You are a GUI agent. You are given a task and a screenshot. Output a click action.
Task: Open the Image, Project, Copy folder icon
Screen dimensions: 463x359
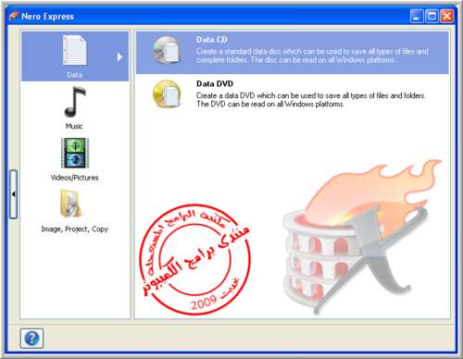(x=70, y=204)
